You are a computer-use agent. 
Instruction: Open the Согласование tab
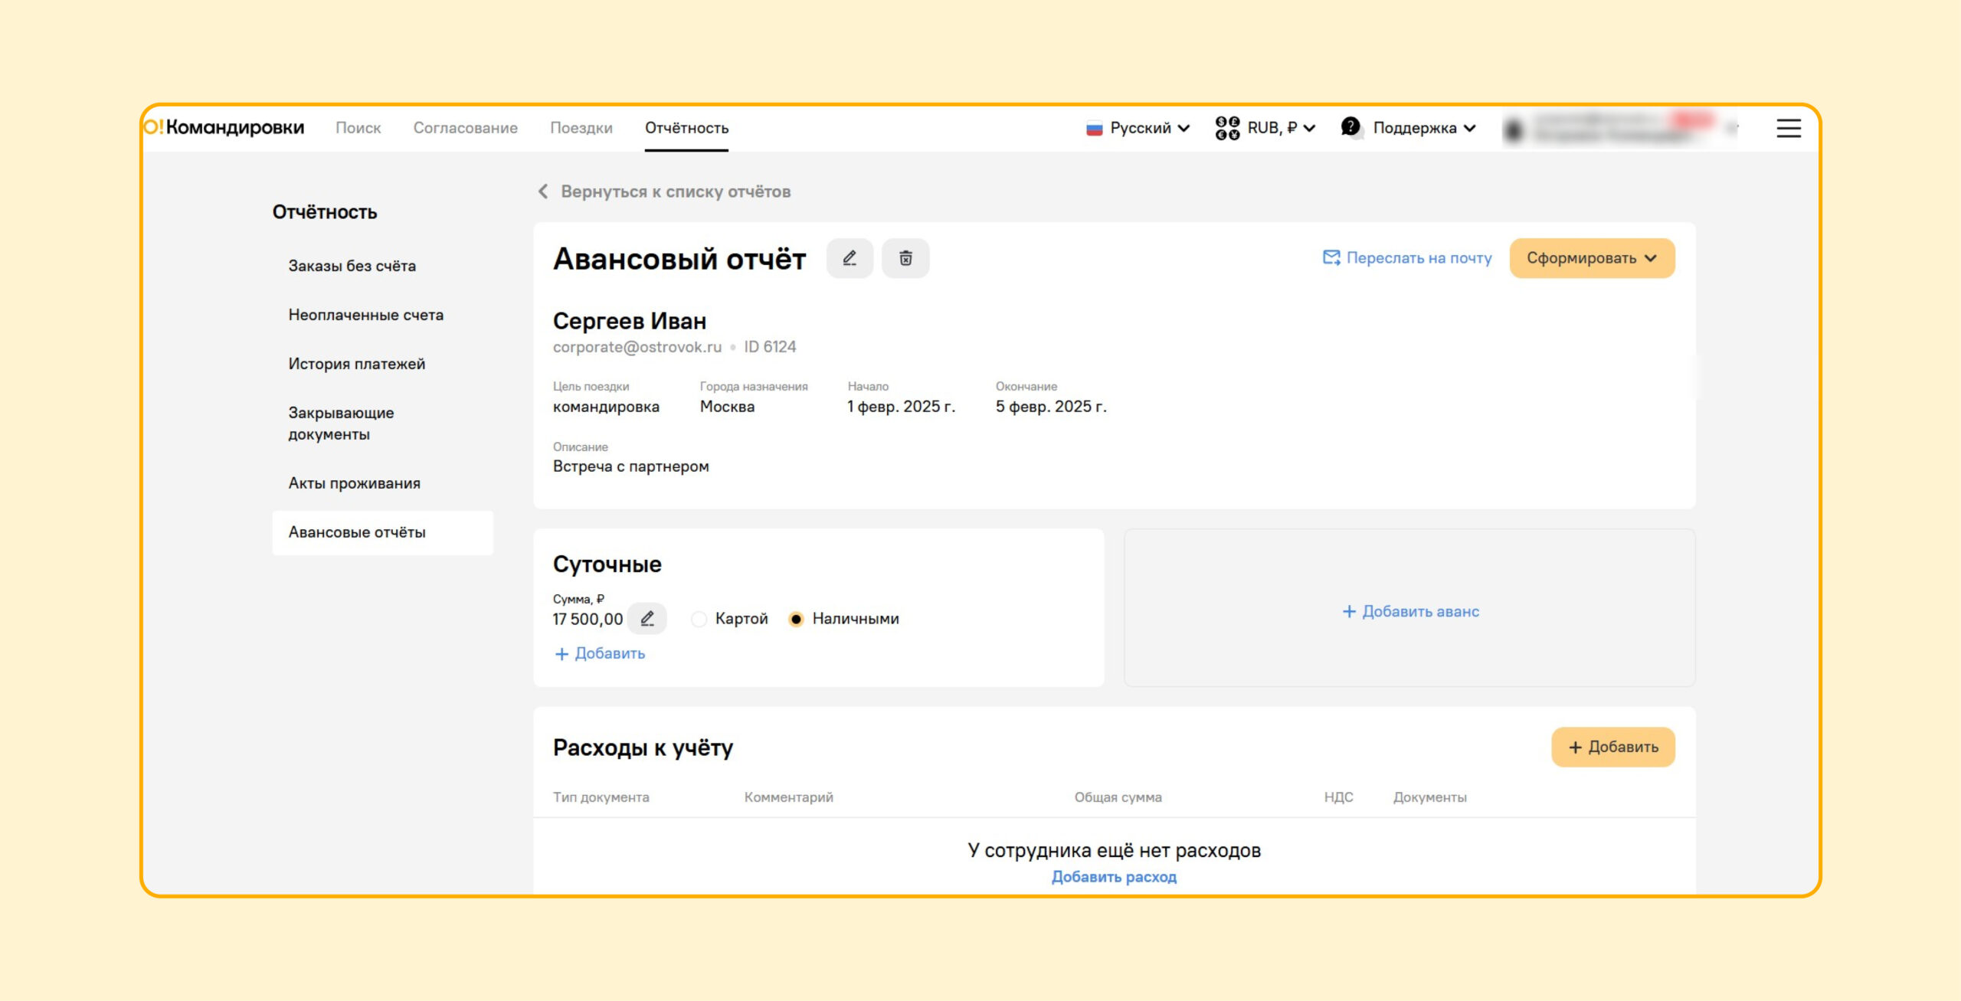tap(465, 128)
